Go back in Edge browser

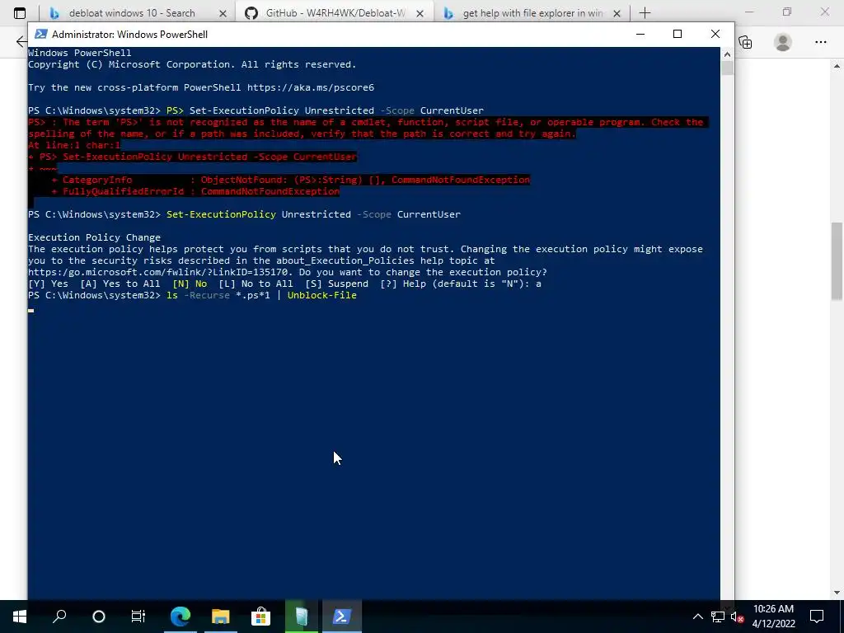tap(21, 41)
